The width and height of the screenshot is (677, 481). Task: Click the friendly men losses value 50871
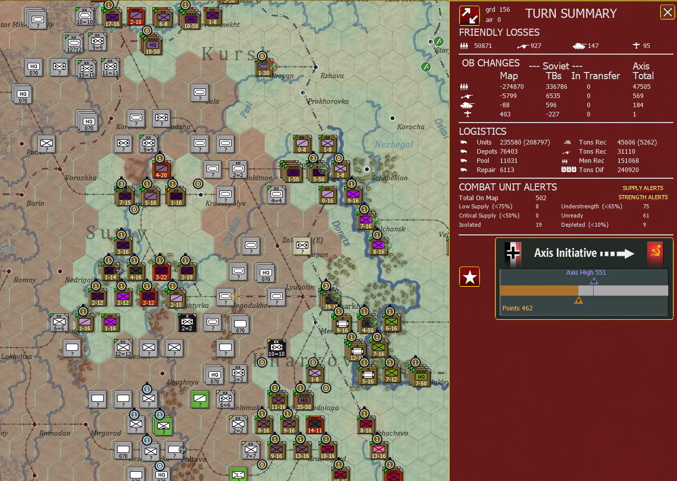pos(483,45)
